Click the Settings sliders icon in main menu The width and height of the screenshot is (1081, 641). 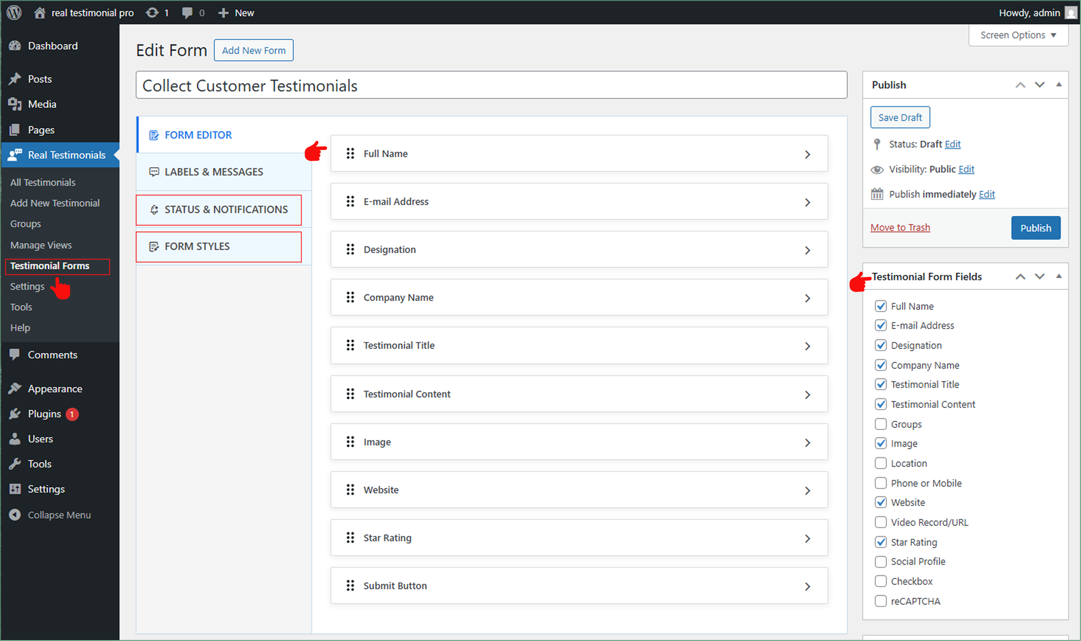tap(15, 489)
